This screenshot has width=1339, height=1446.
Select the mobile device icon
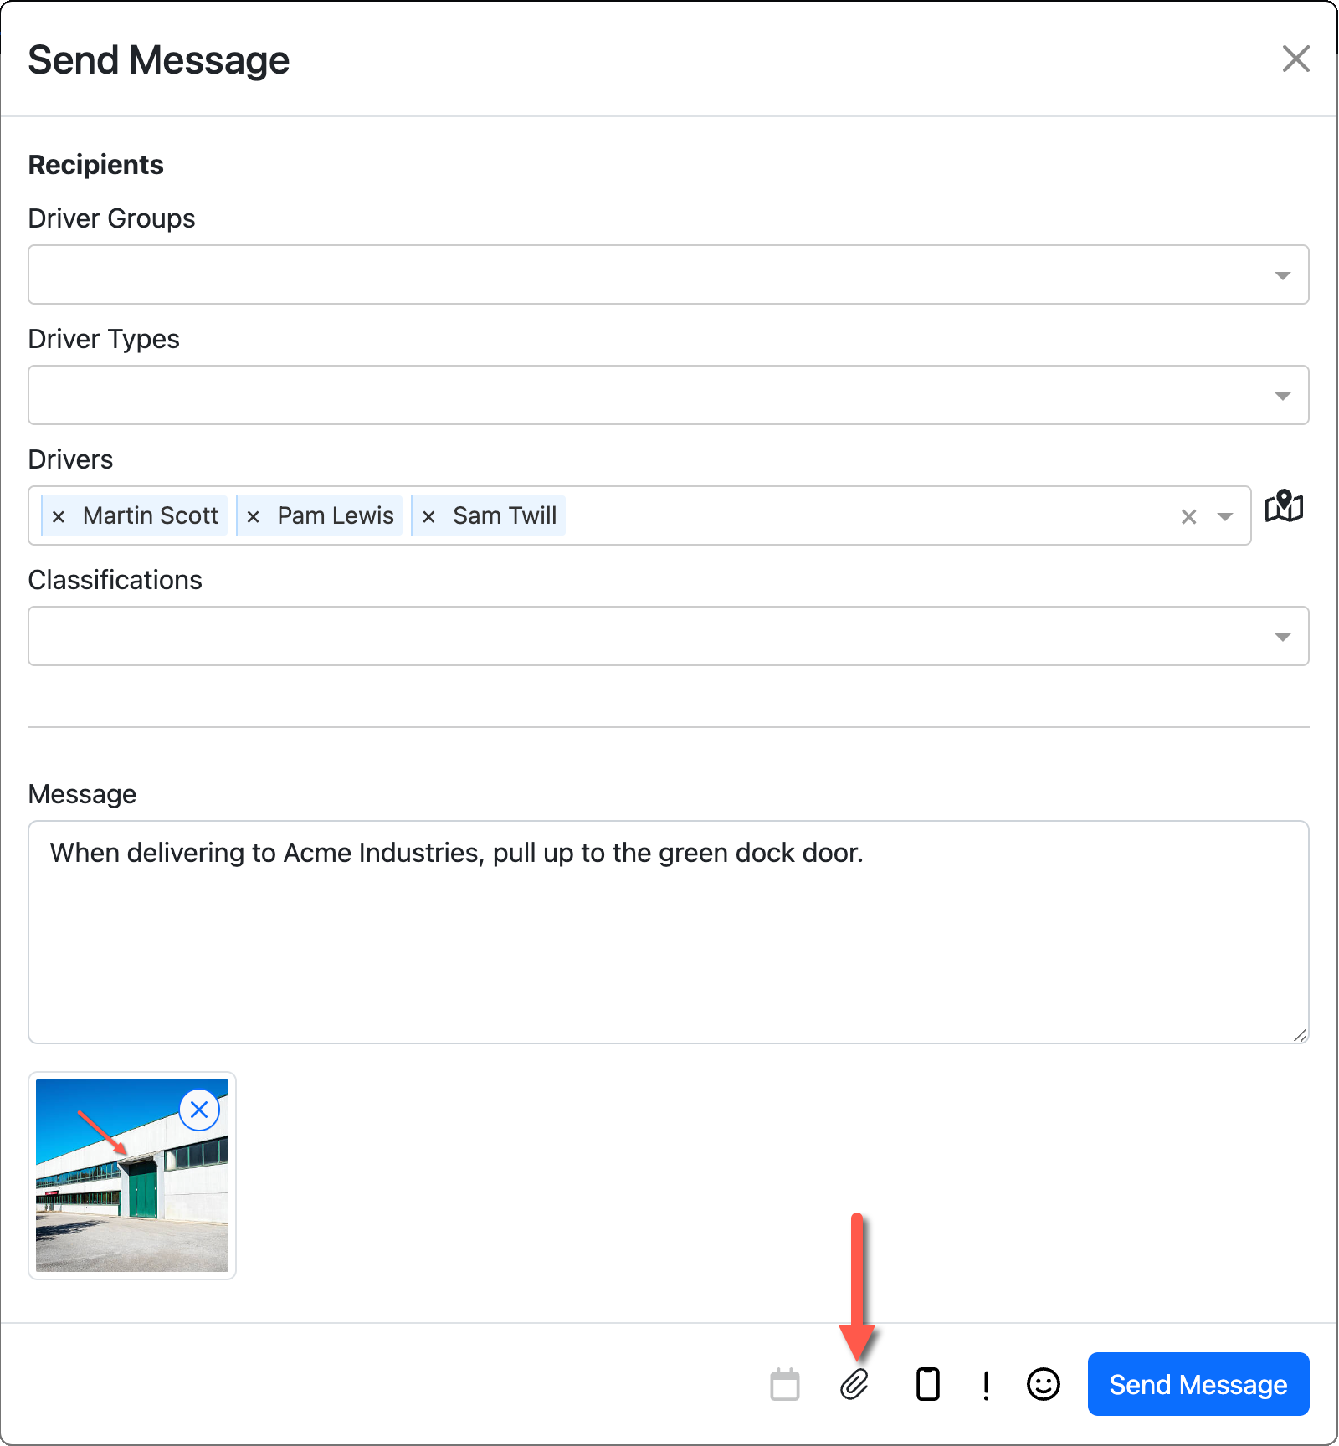(x=926, y=1385)
